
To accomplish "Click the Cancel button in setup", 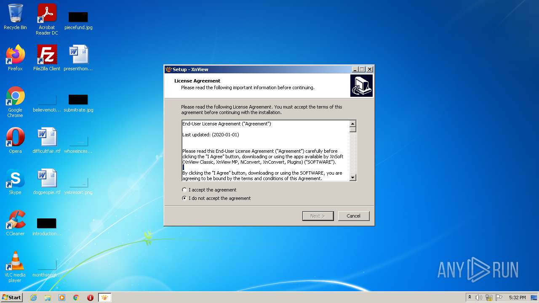I will [x=354, y=216].
